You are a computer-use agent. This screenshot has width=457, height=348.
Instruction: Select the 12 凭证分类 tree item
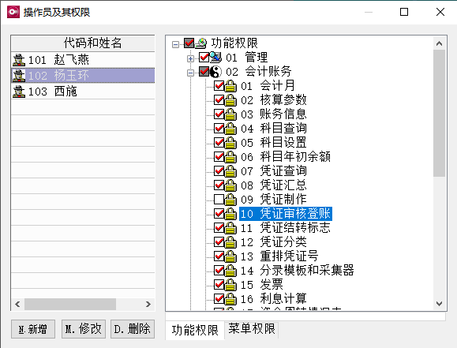274,242
